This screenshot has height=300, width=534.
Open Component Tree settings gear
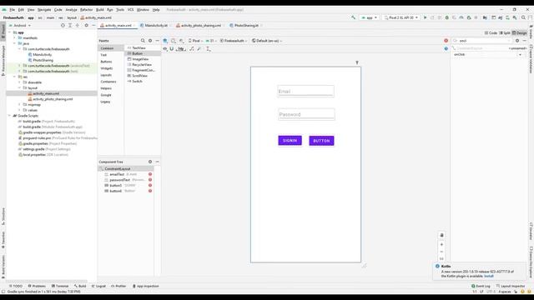coord(150,162)
